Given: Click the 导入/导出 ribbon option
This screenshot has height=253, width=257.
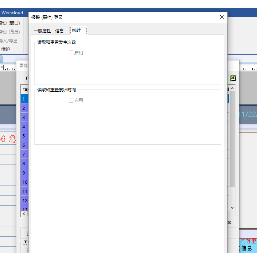Looking at the screenshot, I should pyautogui.click(x=9, y=41).
